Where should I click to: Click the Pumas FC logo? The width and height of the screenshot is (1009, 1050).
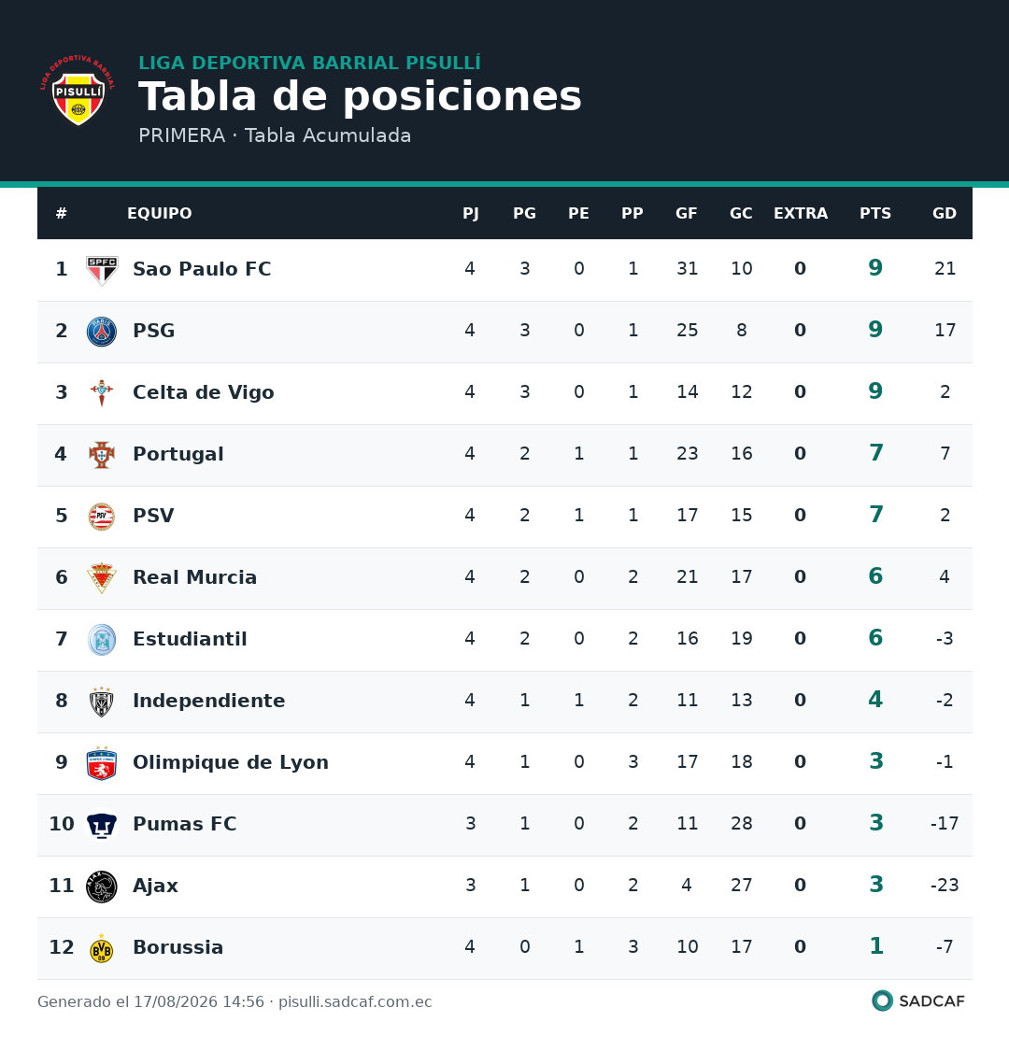102,826
